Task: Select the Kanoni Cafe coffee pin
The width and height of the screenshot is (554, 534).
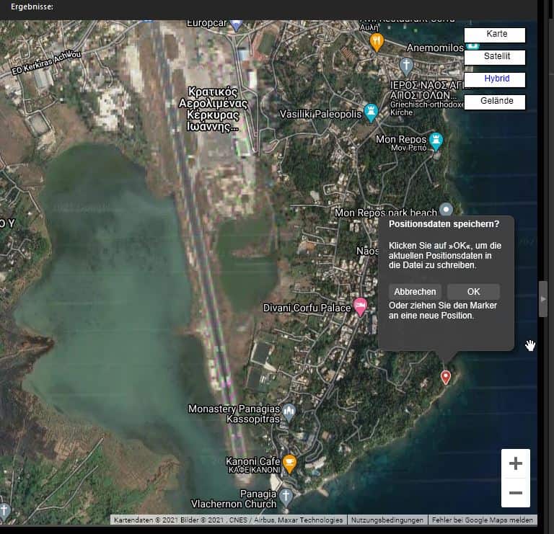Action: point(289,464)
